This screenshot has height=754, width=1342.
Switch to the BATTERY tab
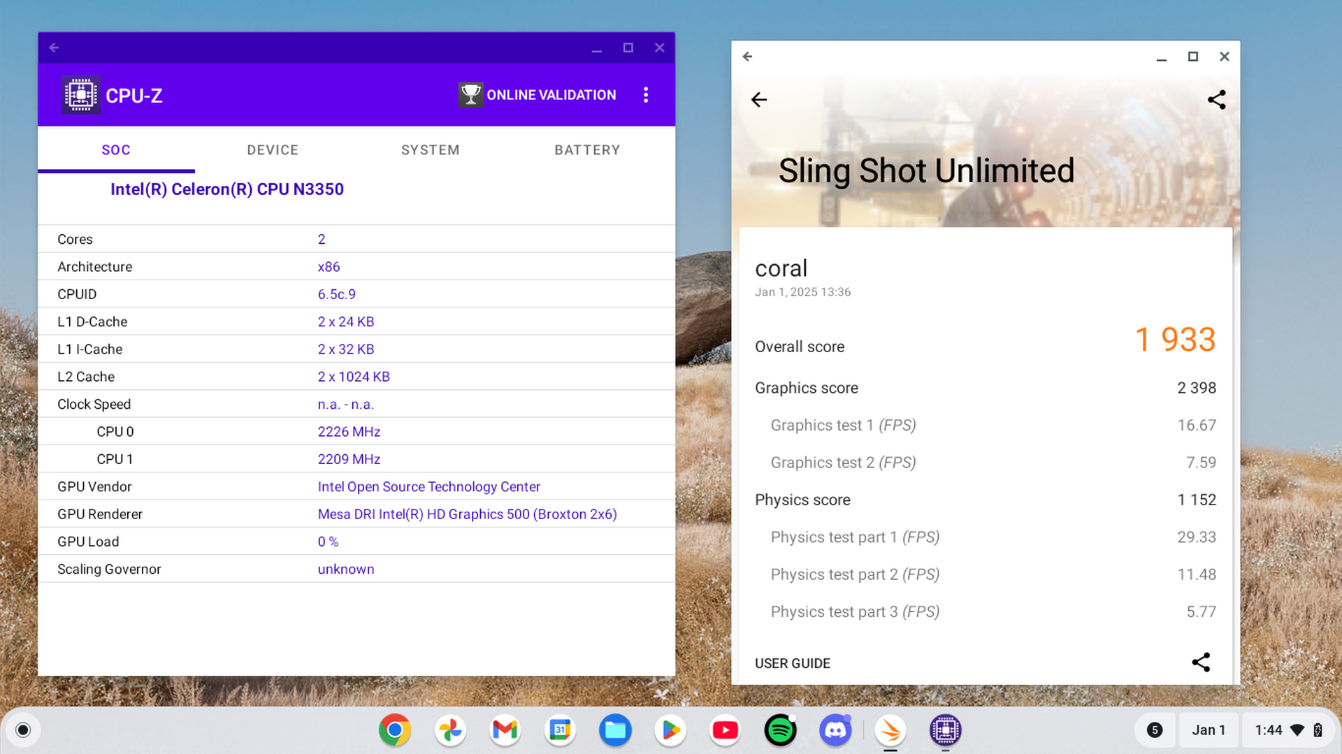587,150
